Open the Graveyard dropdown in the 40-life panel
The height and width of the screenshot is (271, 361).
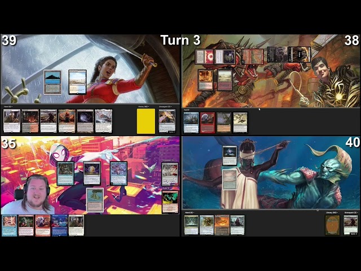click(351, 212)
